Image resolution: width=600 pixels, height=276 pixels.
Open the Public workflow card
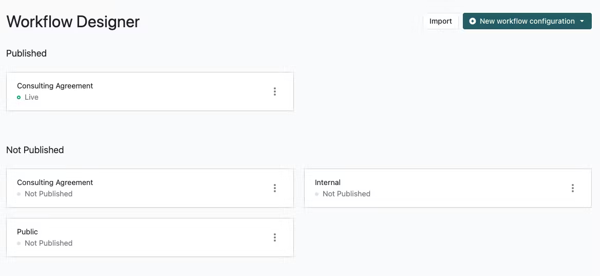coord(150,237)
